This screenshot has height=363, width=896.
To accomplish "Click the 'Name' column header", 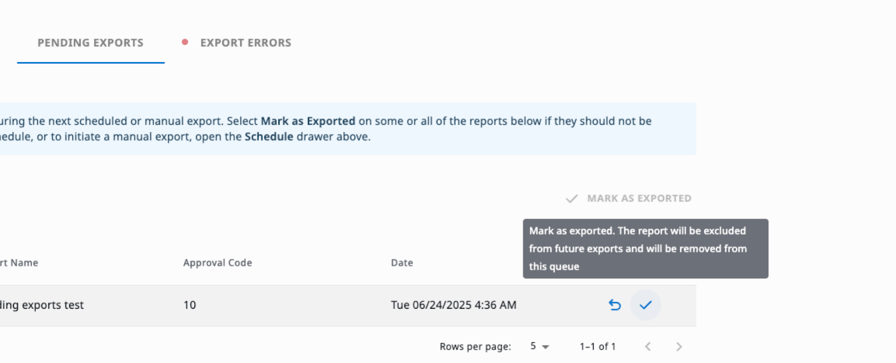I will (19, 263).
